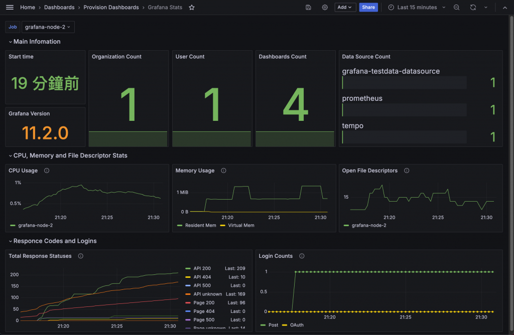Open the Last 15 minutes time picker
This screenshot has width=514, height=335.
(x=417, y=7)
